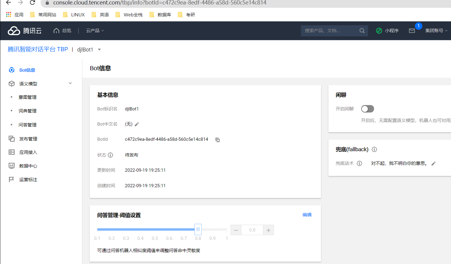The height and width of the screenshot is (264, 451).
Task: Click 0.5 mark on threshold slider
Action: point(155,238)
